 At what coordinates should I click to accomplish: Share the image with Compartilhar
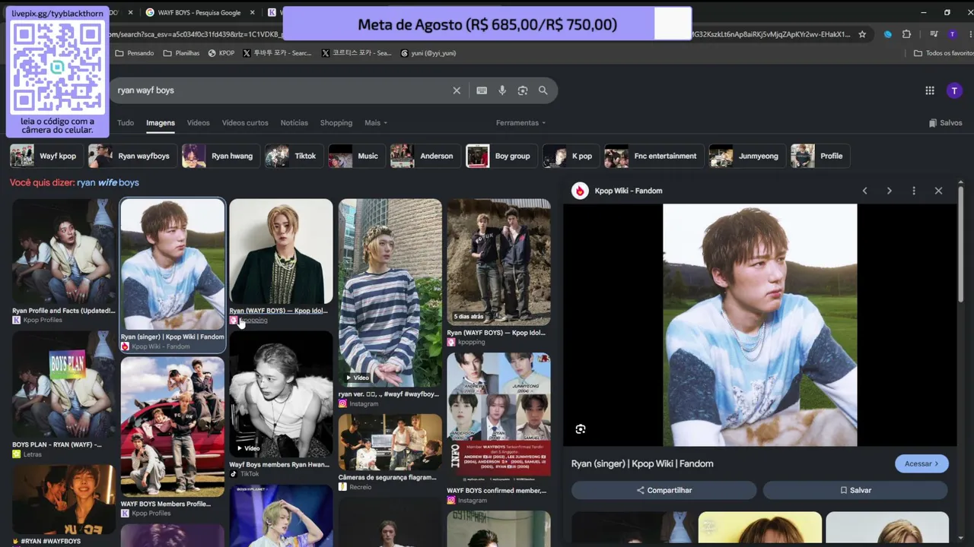tap(664, 491)
